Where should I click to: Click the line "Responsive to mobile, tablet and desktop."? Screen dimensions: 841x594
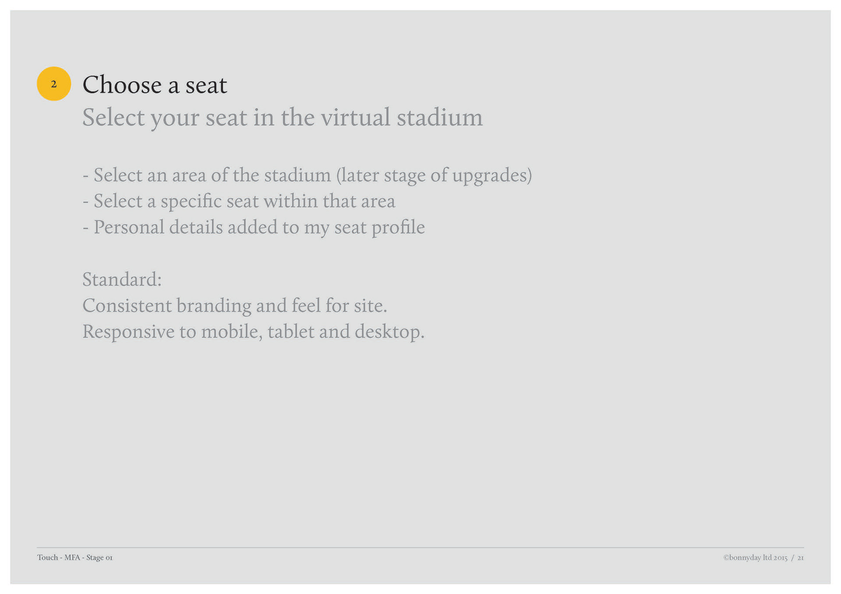click(253, 332)
